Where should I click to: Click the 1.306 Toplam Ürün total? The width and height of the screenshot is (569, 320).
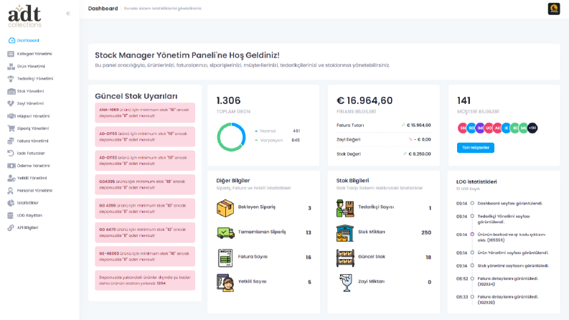228,100
